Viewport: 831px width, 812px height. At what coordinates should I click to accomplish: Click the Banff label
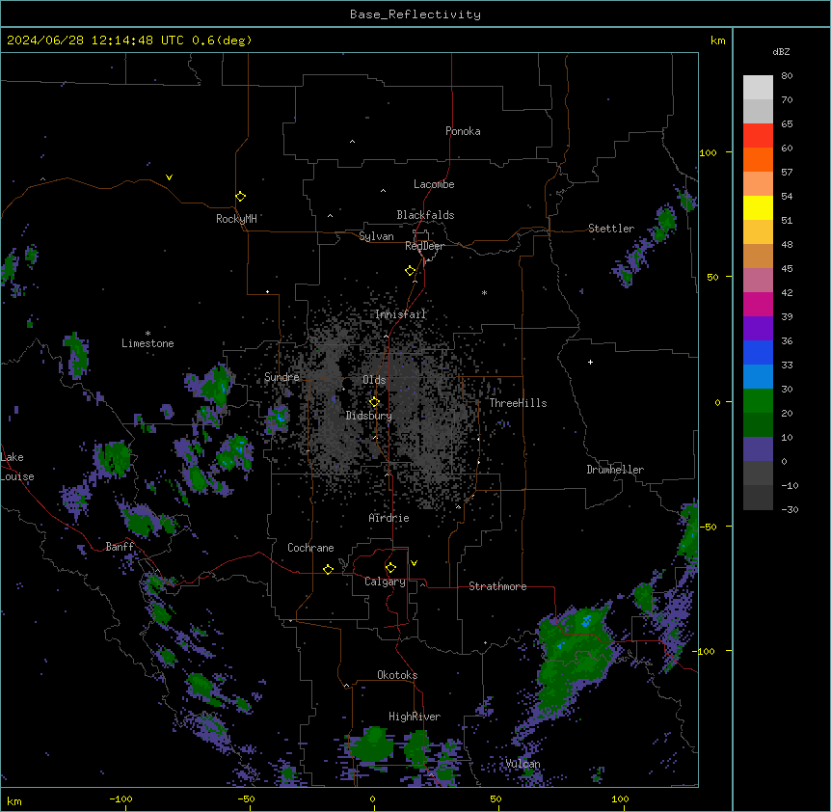tap(120, 547)
